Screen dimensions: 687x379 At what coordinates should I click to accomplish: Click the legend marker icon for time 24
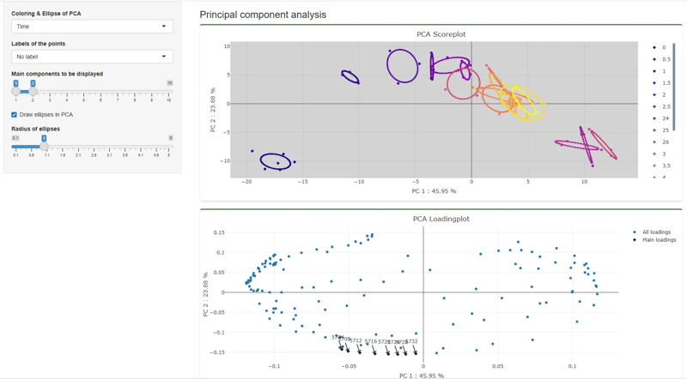click(654, 118)
